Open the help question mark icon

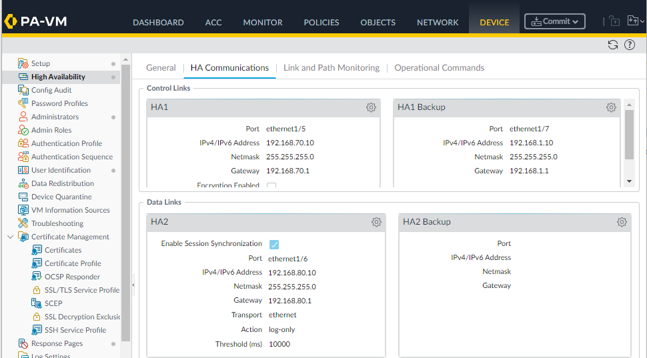point(629,45)
